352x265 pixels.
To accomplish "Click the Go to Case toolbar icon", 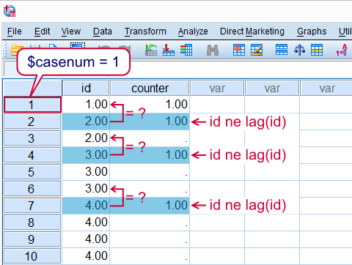I will click(x=151, y=50).
